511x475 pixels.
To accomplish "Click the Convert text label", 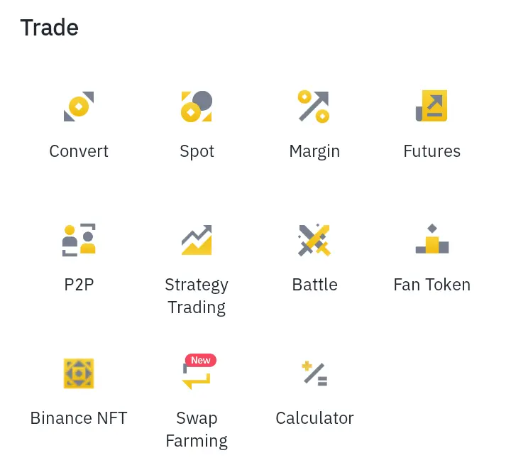I will click(x=79, y=151).
